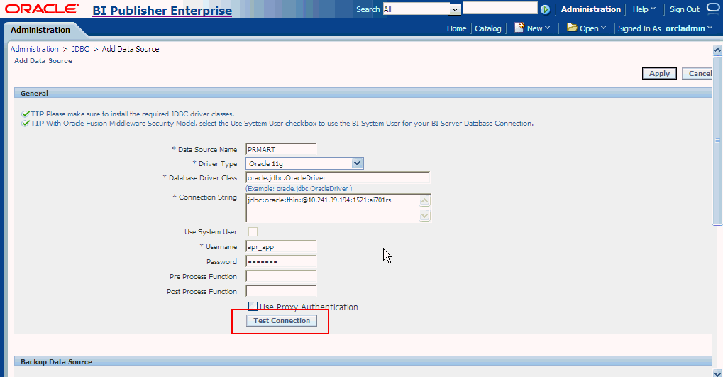The width and height of the screenshot is (723, 377).
Task: Click the Connection String text area
Action: 333,207
